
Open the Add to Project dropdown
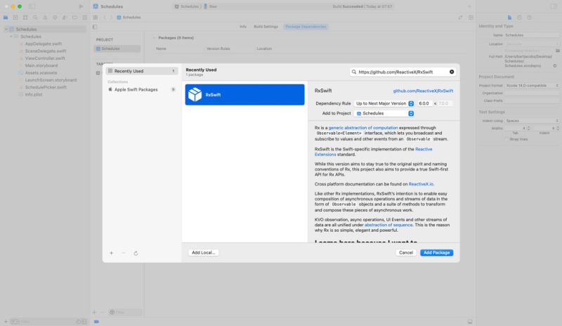[384, 113]
